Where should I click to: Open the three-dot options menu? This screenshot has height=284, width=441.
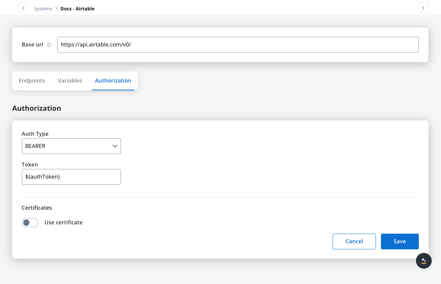point(423,8)
